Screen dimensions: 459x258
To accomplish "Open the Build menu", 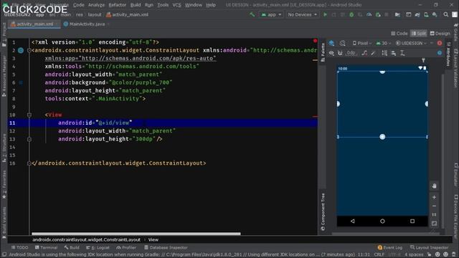I will [x=136, y=5].
